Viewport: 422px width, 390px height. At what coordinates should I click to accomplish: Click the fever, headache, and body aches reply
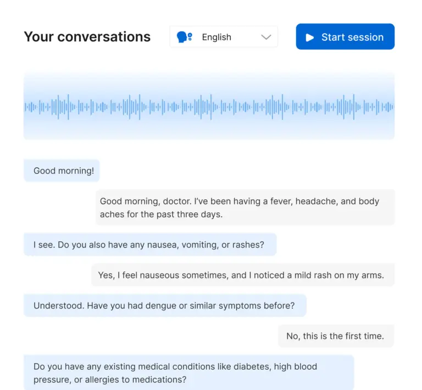(245, 207)
